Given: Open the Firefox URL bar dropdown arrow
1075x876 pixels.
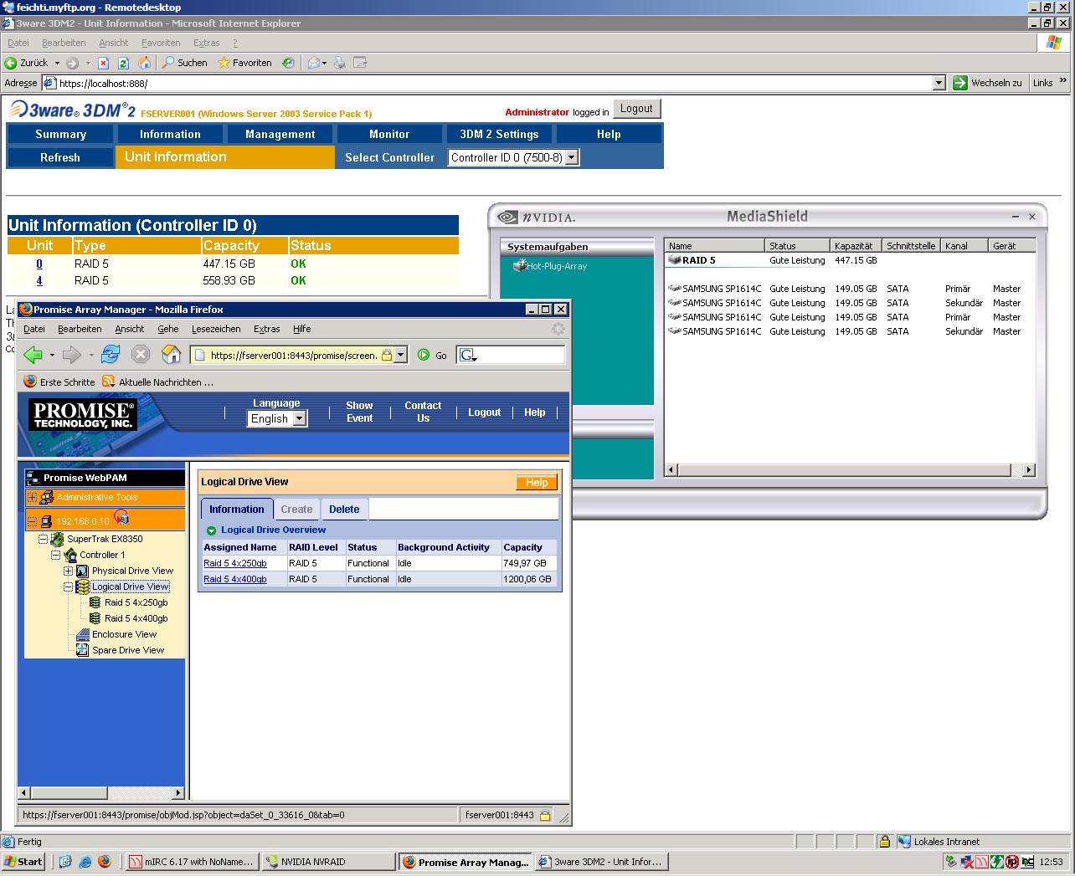Looking at the screenshot, I should [400, 355].
